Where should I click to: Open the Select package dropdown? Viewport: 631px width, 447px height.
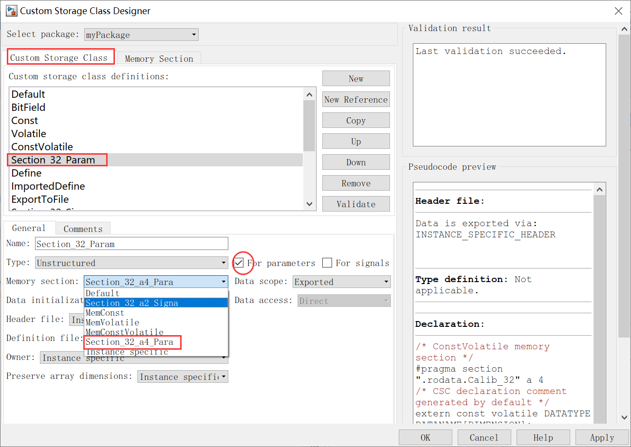[194, 35]
